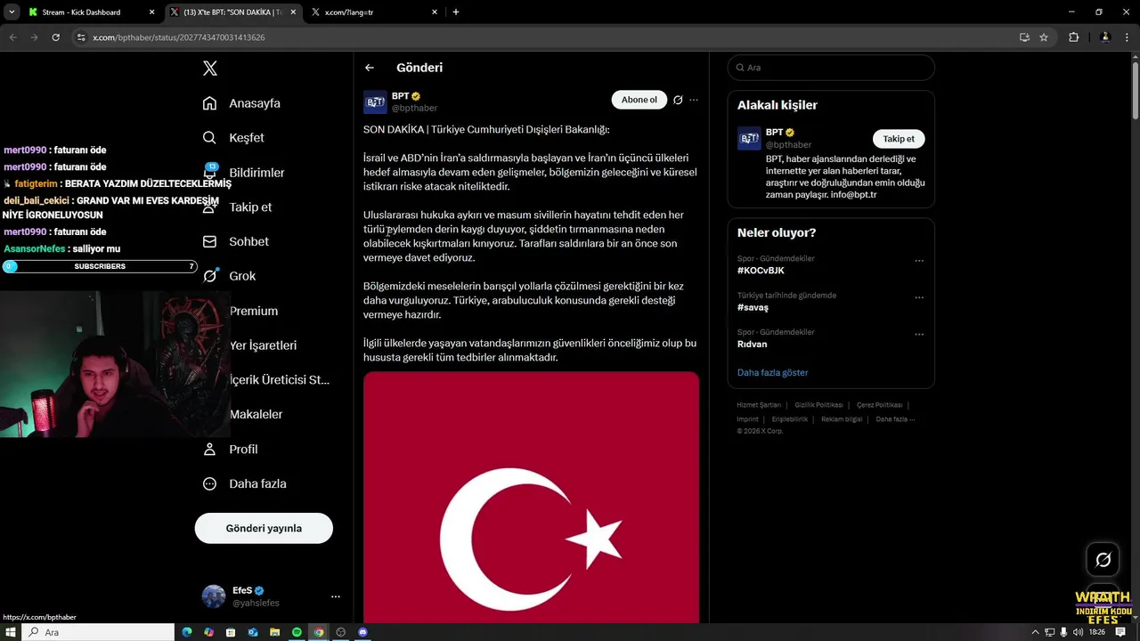Open options for #KOCvBJK trend
The width and height of the screenshot is (1140, 641).
click(x=919, y=261)
